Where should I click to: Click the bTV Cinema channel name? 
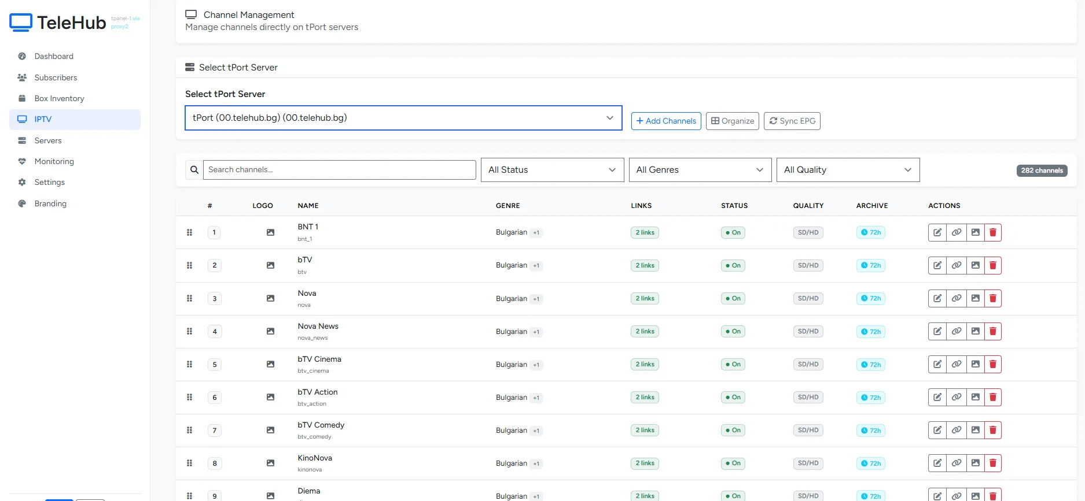319,359
